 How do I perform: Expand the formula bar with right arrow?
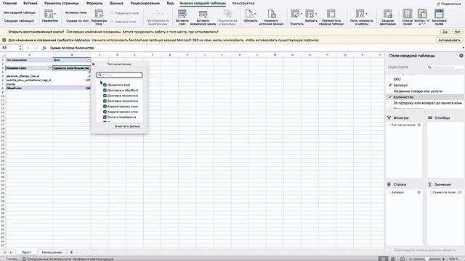463,48
